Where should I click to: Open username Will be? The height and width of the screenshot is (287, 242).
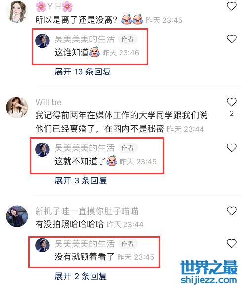point(48,102)
